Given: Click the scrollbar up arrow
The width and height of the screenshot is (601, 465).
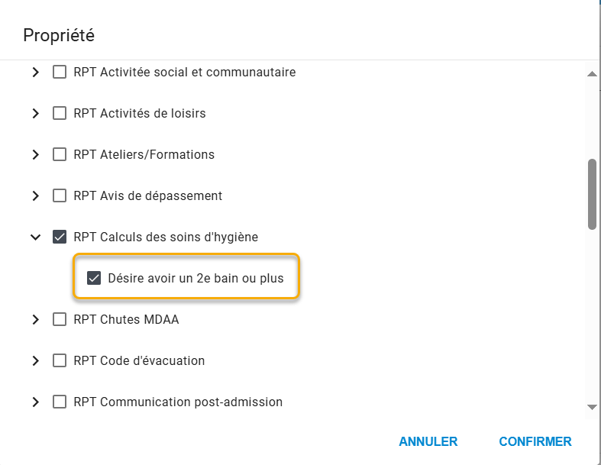Looking at the screenshot, I should [x=591, y=74].
